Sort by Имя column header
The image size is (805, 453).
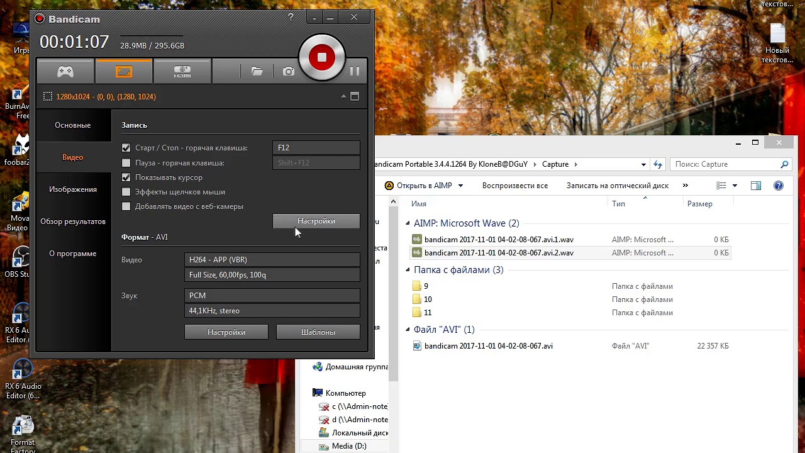coord(419,204)
